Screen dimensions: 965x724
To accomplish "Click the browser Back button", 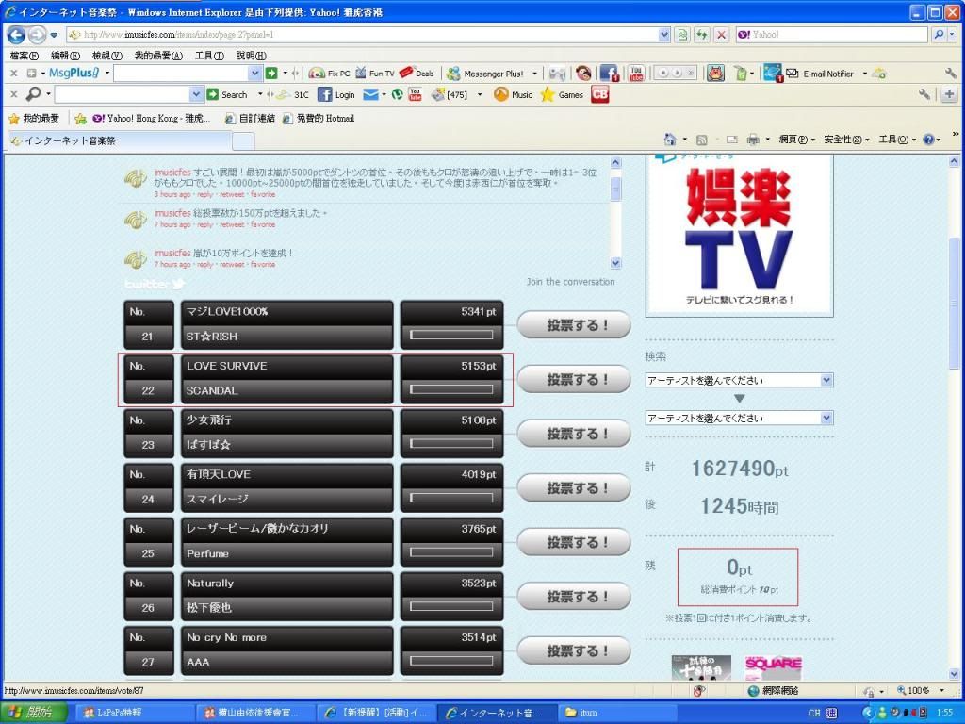I will pyautogui.click(x=16, y=35).
